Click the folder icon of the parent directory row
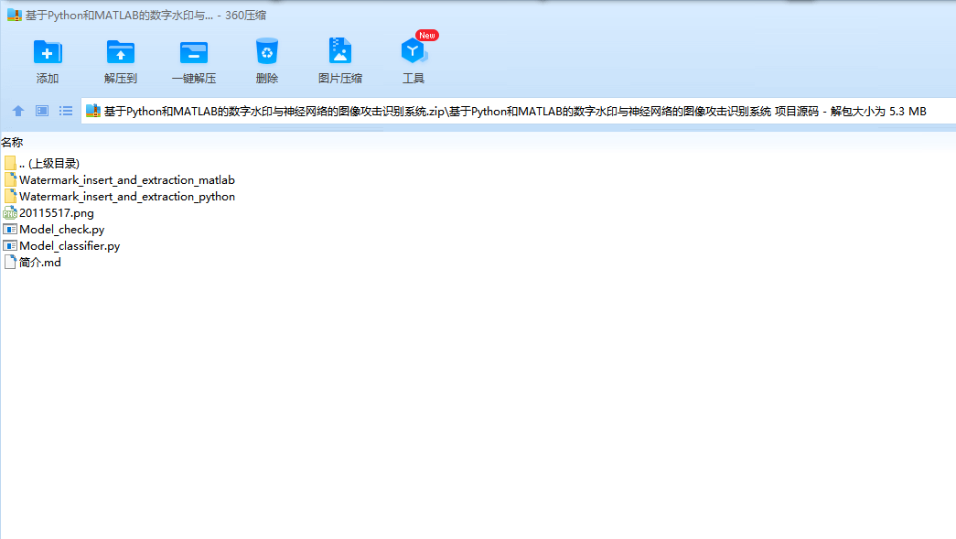956x539 pixels. coord(10,164)
